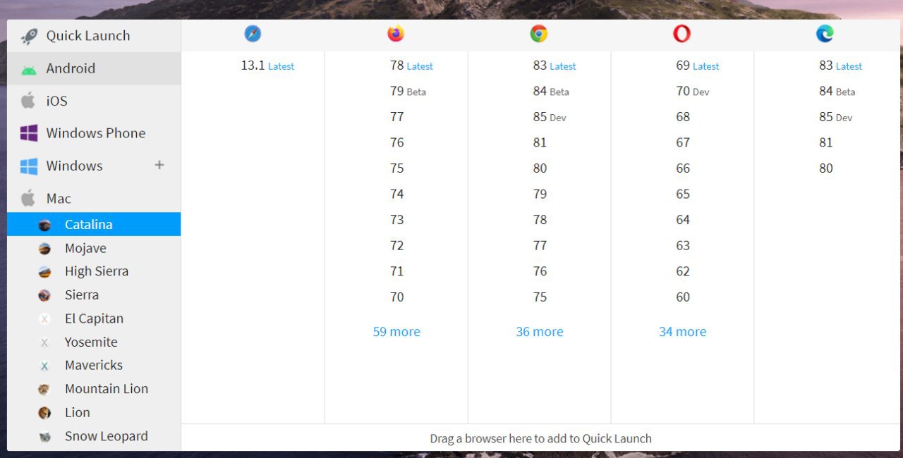Viewport: 903px width, 458px height.
Task: Launch Firefox 78 Latest
Action: click(x=411, y=66)
